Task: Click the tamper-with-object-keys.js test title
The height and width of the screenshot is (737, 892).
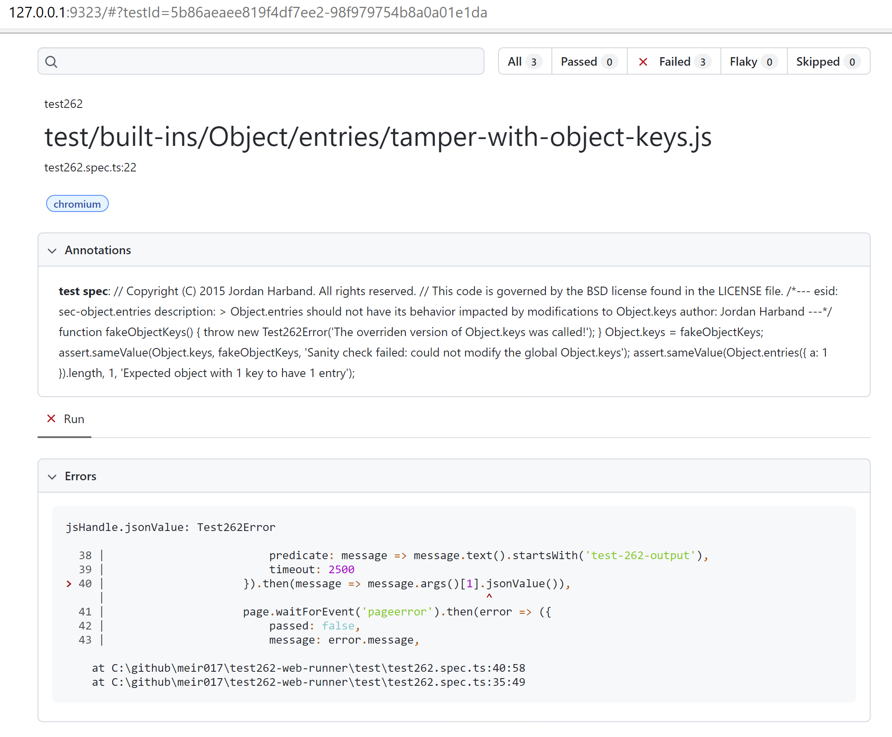Action: click(x=379, y=137)
